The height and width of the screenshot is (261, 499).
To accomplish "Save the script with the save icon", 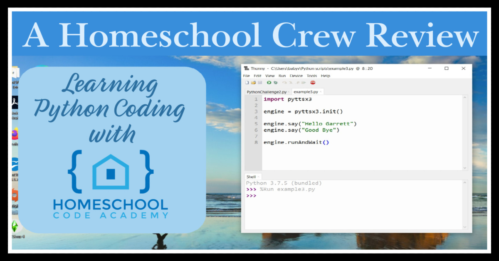I will pos(260,82).
